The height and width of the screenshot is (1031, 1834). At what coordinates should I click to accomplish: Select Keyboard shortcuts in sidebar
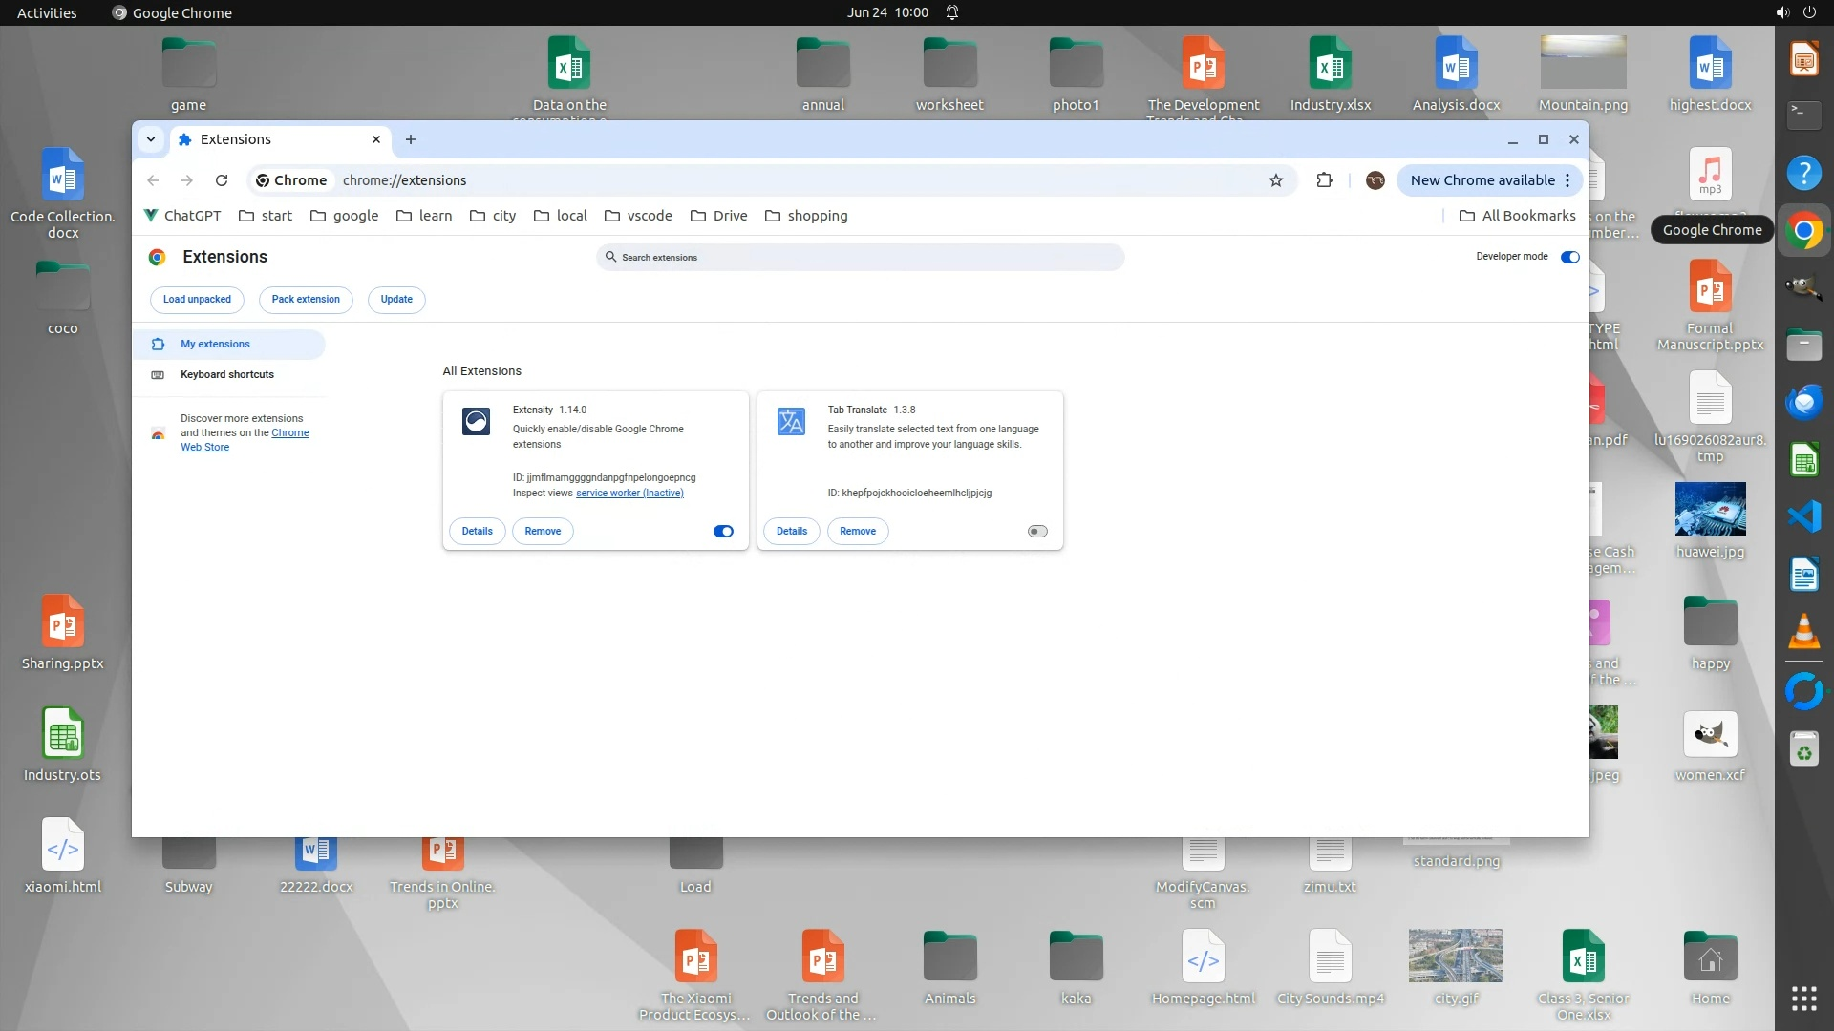point(227,374)
